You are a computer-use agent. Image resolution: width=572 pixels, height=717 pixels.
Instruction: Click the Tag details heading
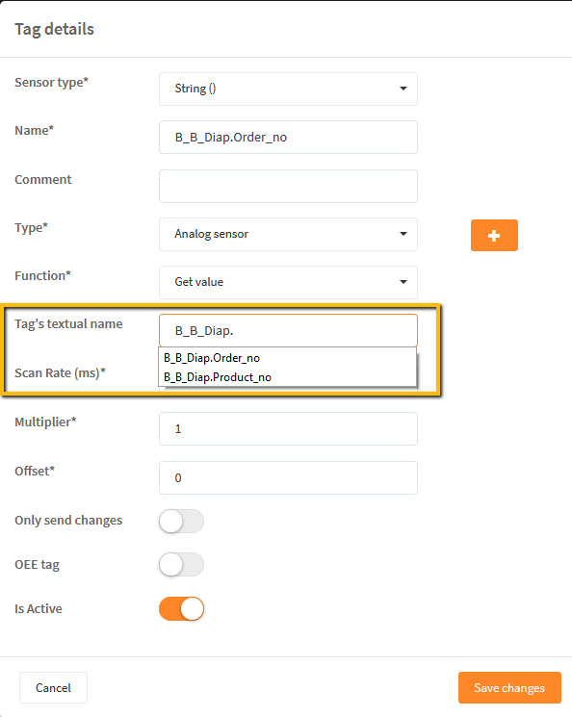coord(55,29)
